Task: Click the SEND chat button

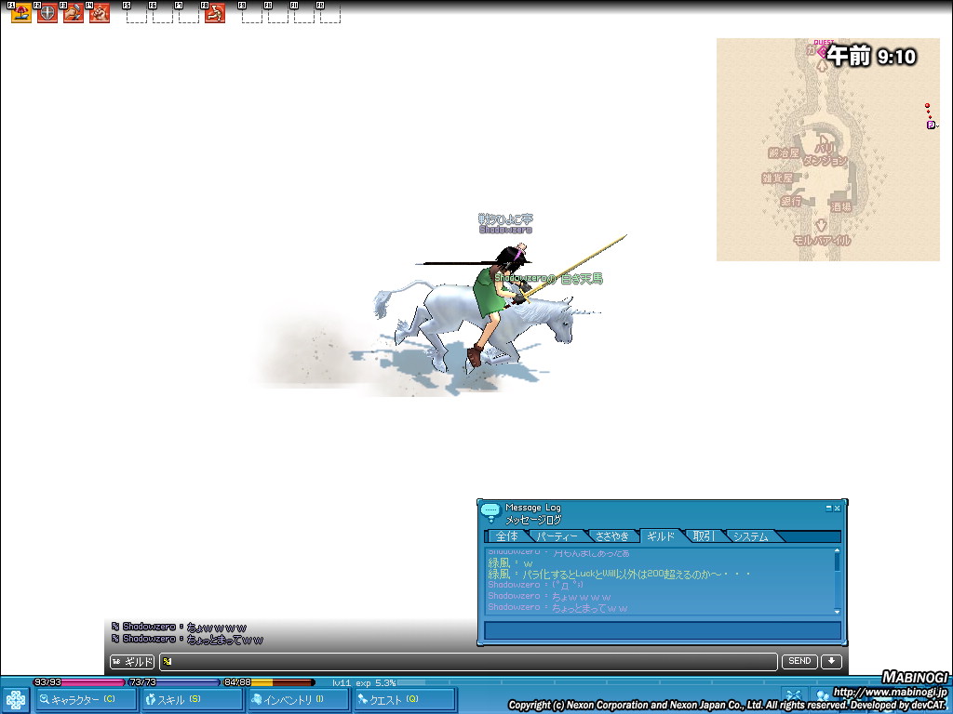Action: click(799, 661)
